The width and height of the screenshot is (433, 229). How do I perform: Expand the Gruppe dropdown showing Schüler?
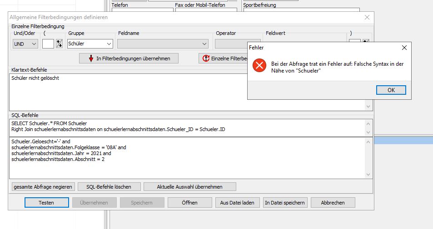90,44
